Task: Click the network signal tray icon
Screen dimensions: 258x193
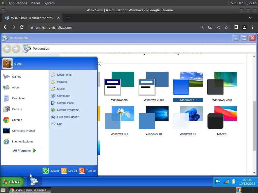Action: [226, 181]
